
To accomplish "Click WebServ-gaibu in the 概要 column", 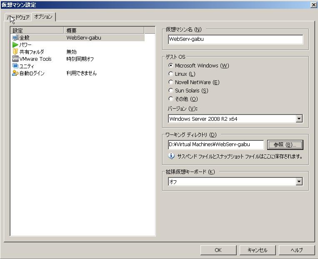I will (84, 38).
